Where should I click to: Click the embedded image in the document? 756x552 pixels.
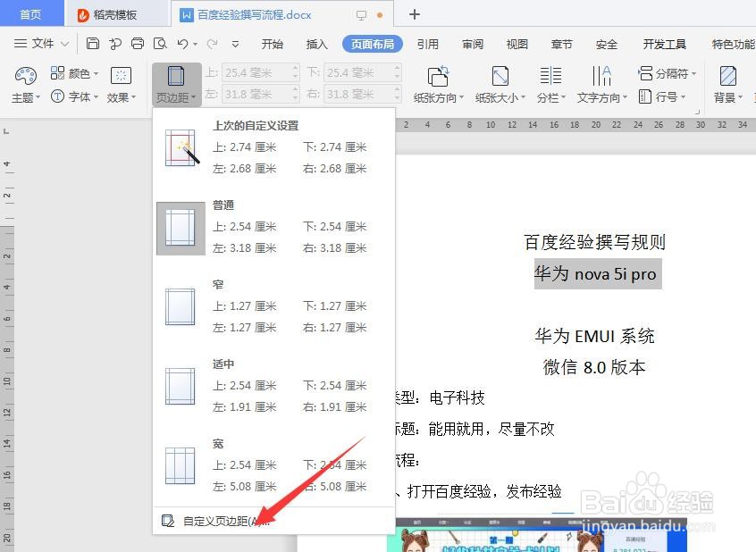(x=541, y=535)
